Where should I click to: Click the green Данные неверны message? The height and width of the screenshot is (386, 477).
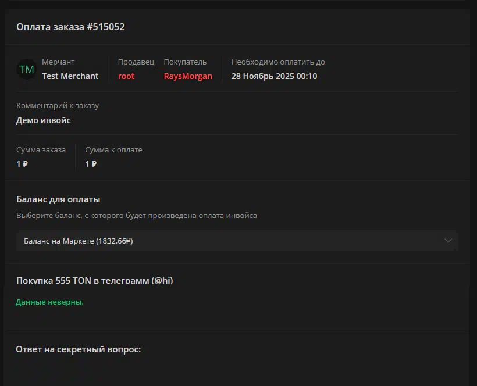click(49, 302)
